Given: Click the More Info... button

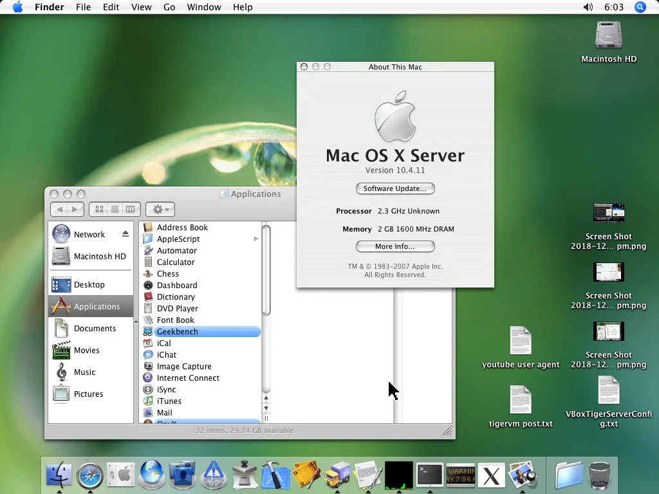Looking at the screenshot, I should 395,246.
